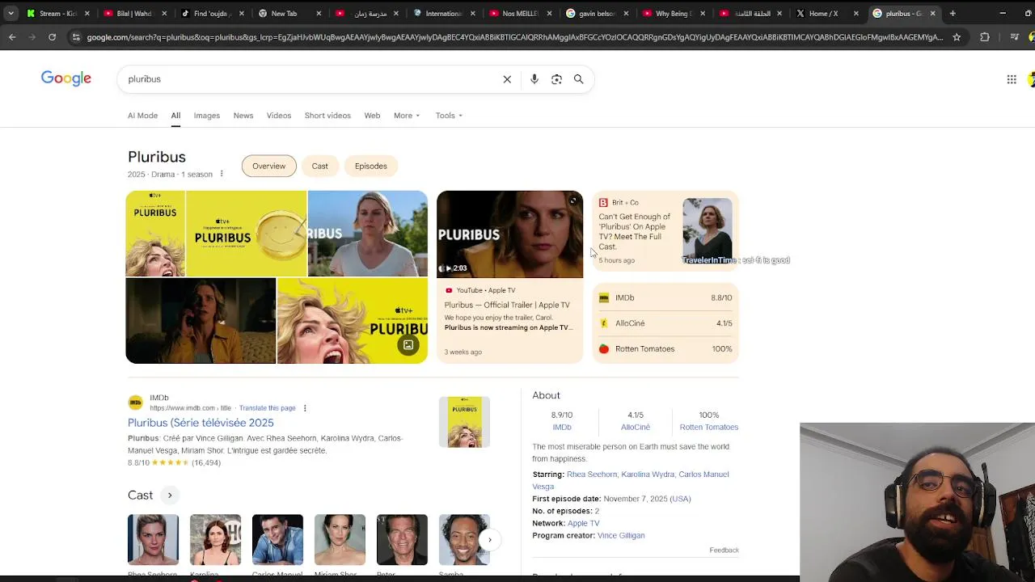Switch to the 'New Tab' browser tab
This screenshot has height=582, width=1035.
[284, 13]
